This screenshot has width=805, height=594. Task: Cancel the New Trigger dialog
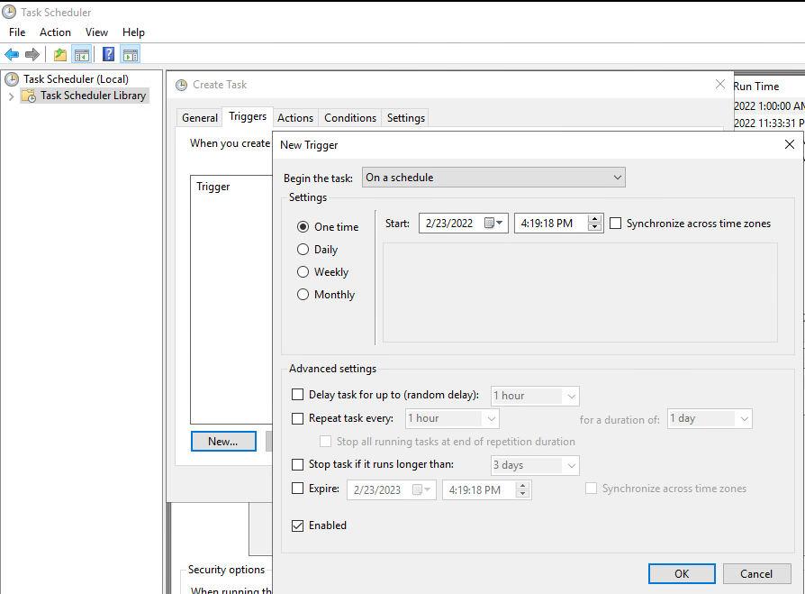click(756, 573)
